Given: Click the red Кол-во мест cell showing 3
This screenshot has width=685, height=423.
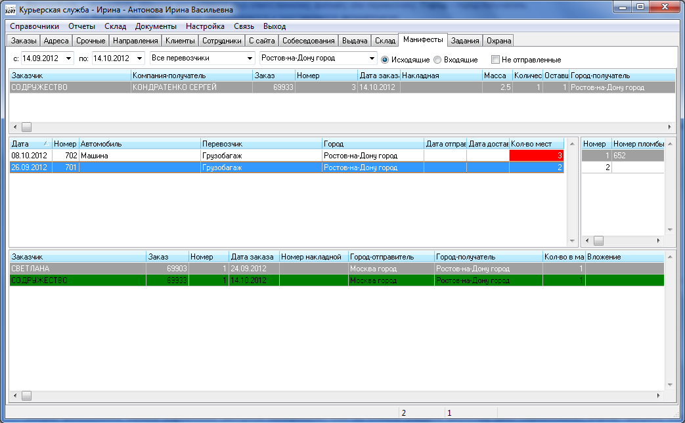Looking at the screenshot, I should pos(537,156).
